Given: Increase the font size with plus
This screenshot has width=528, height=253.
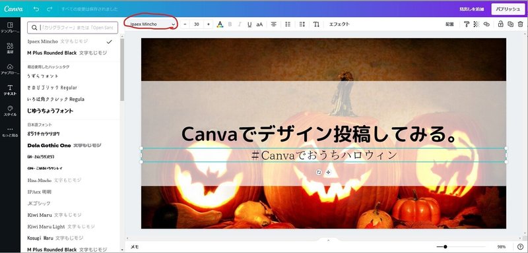Looking at the screenshot, I should [x=209, y=24].
